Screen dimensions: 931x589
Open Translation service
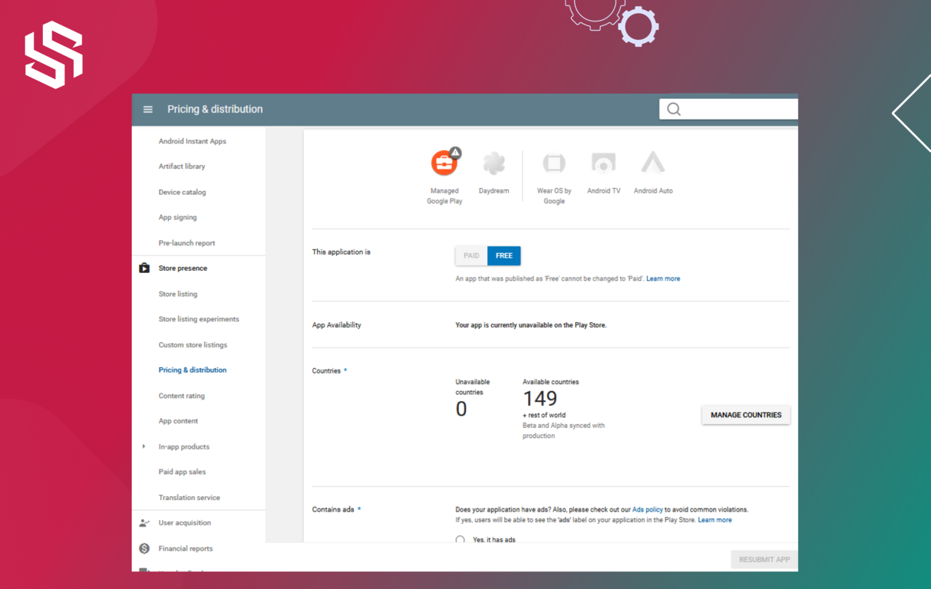[190, 498]
